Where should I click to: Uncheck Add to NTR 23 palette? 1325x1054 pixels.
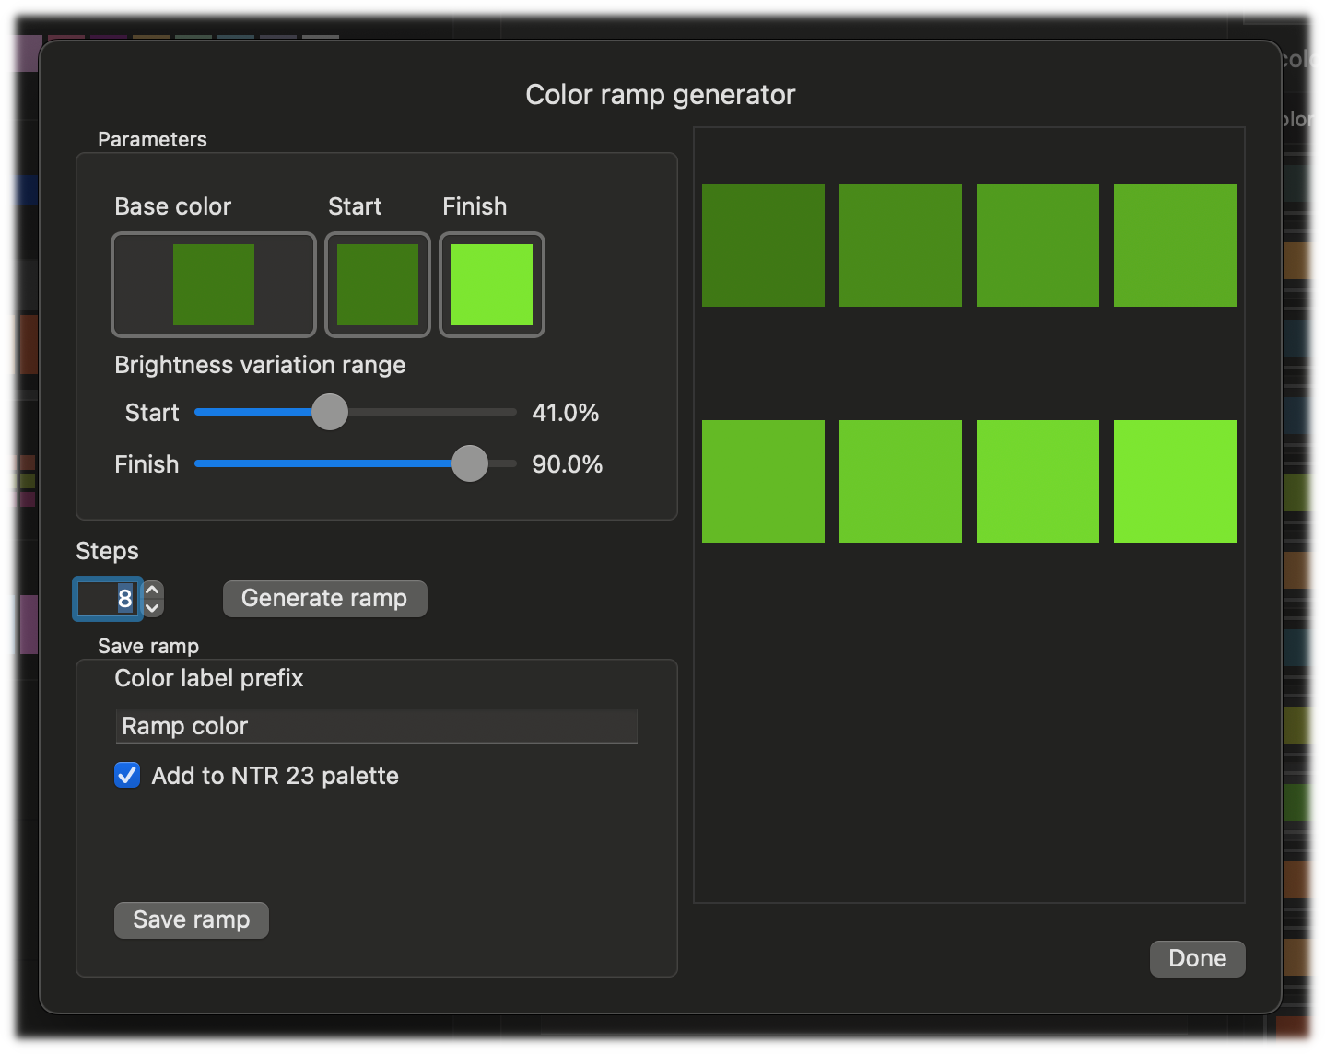click(x=127, y=776)
